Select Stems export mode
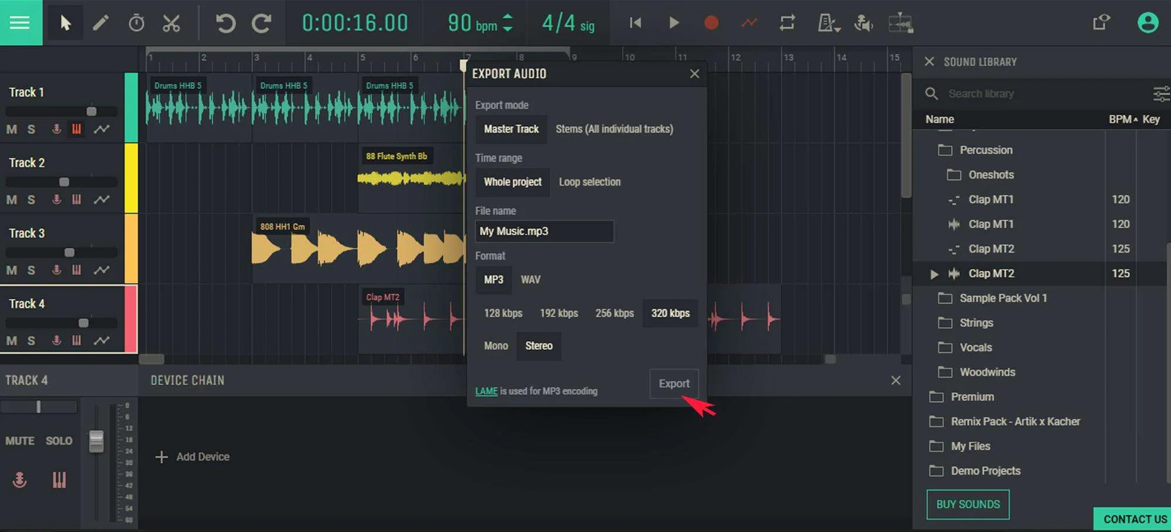 (614, 129)
